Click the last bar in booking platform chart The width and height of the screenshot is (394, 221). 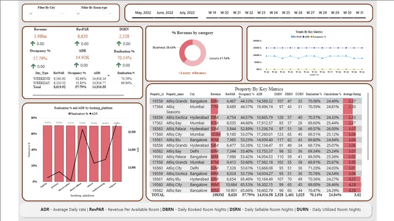pyautogui.click(x=117, y=153)
